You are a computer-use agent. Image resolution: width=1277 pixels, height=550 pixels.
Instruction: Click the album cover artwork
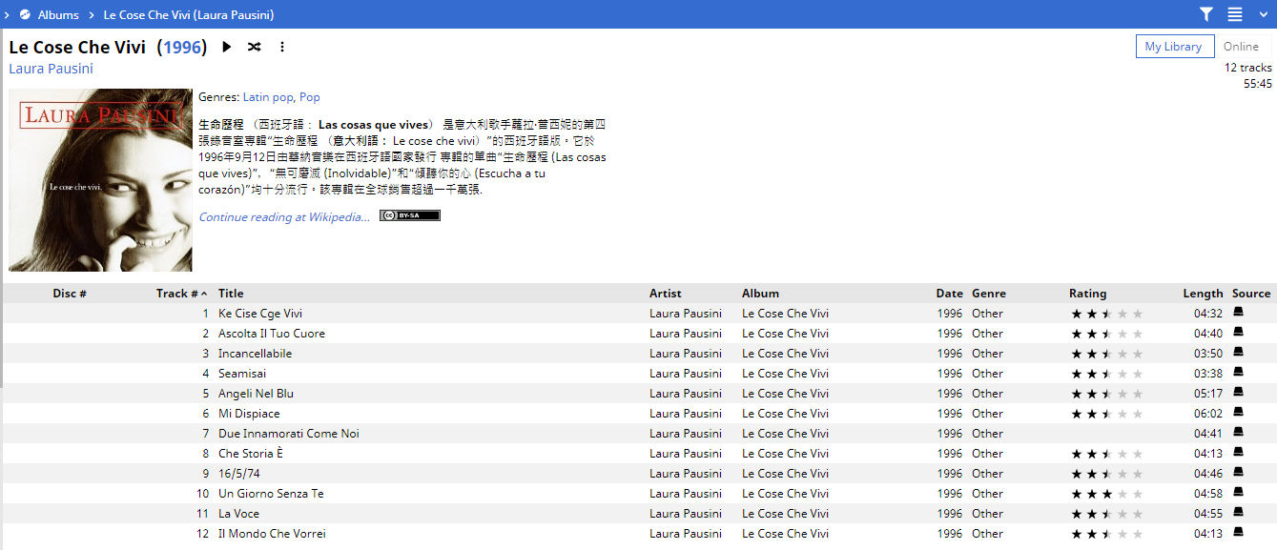(x=100, y=180)
